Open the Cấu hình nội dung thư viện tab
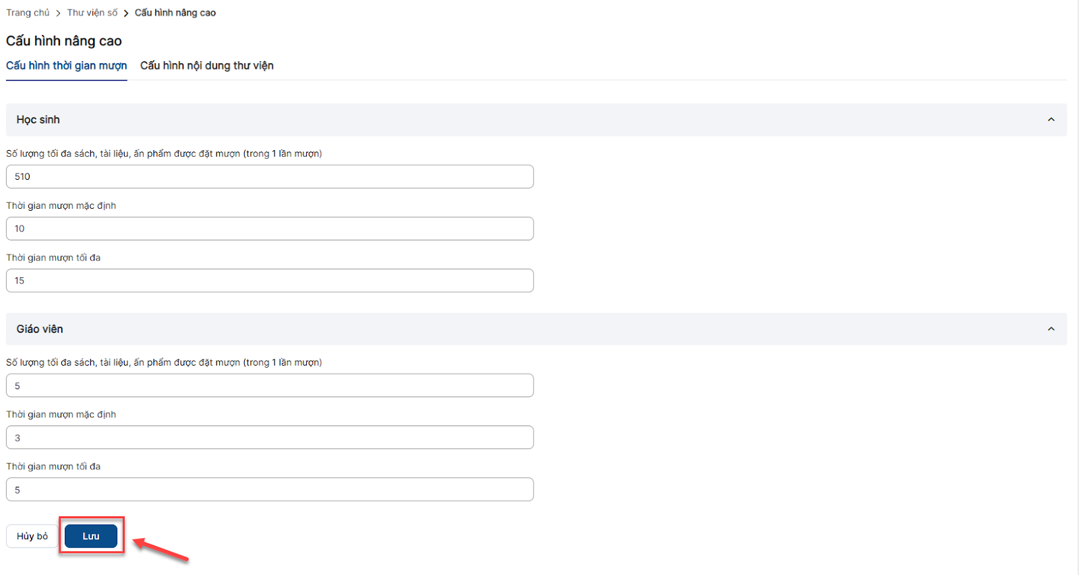The width and height of the screenshot is (1079, 575). click(x=206, y=66)
